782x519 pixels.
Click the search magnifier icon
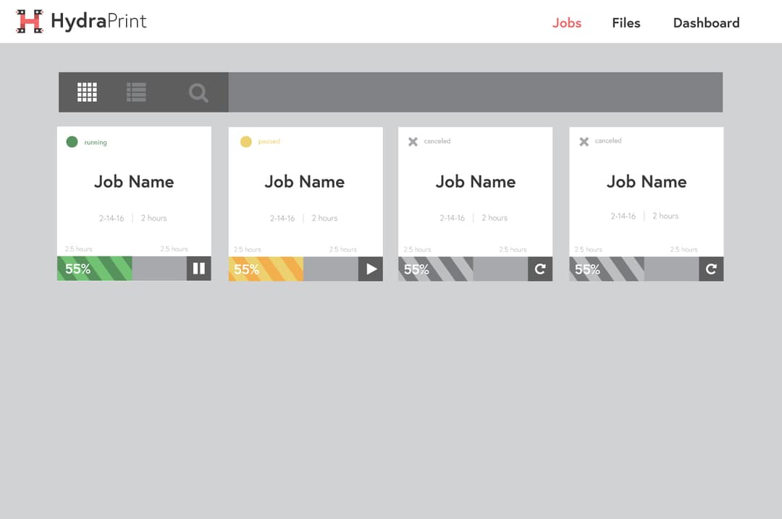pos(198,93)
